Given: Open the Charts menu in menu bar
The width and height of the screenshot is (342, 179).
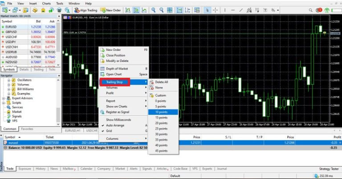Looking at the screenshot, I should [x=46, y=3].
